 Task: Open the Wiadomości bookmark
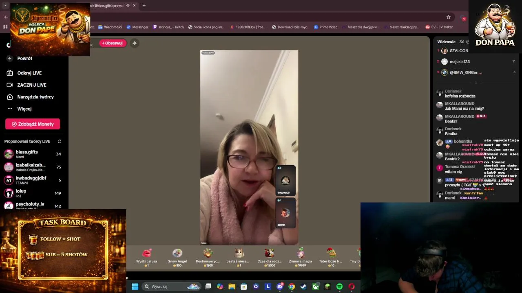point(110,27)
